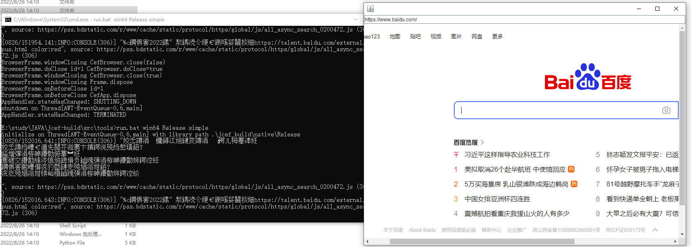
Task: Open hot search 81号越野摩托车手
Action: point(643,184)
